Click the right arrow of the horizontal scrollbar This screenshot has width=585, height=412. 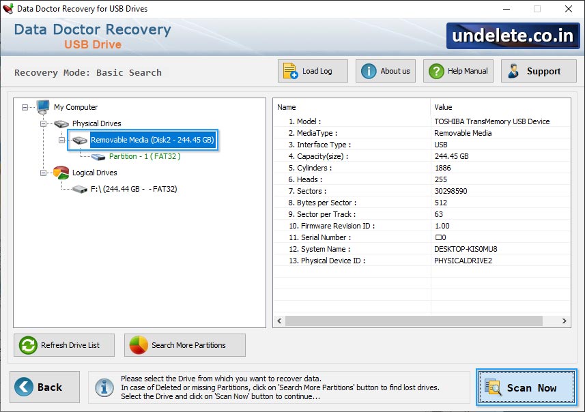[564, 321]
